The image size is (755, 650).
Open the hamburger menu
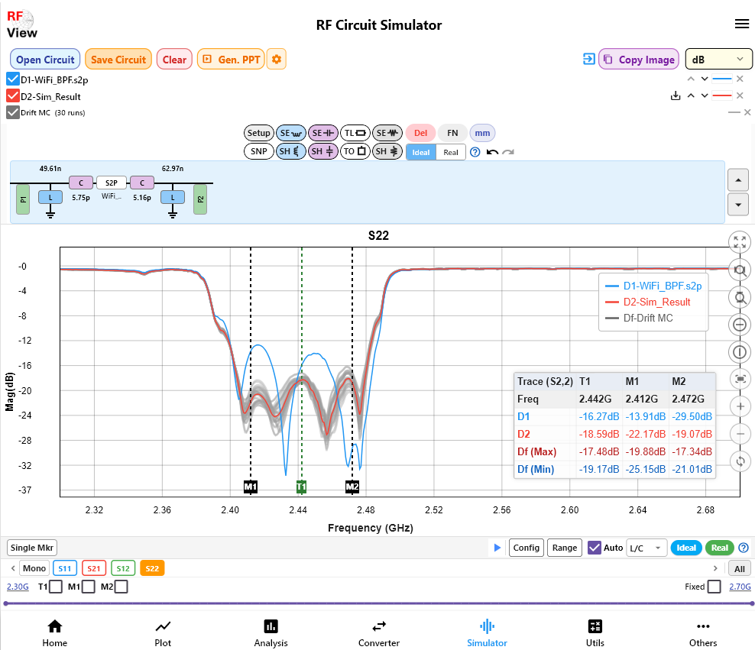741,24
